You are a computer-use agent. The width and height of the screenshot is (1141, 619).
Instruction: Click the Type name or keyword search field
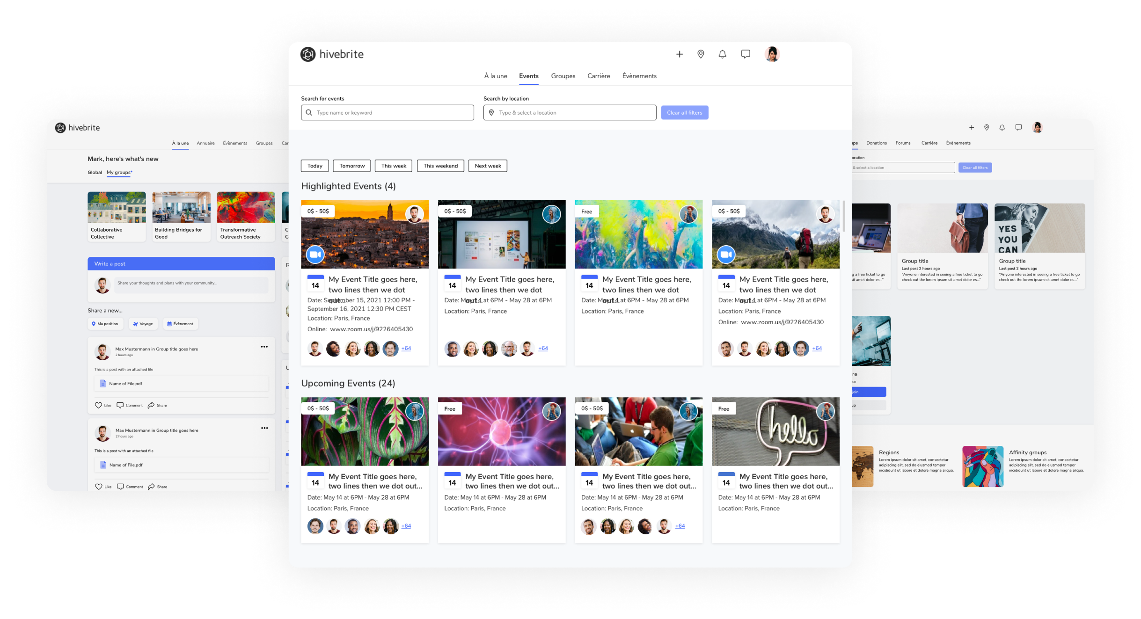(x=388, y=113)
